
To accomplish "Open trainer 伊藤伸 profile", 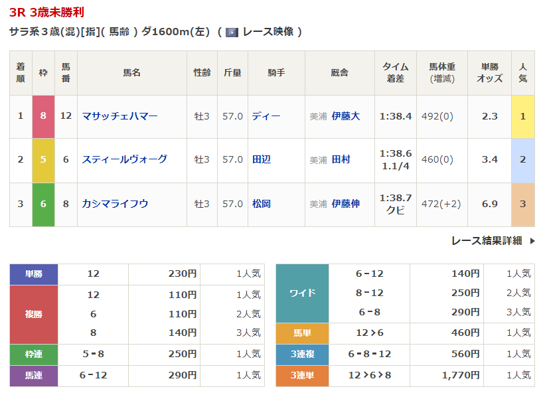I will coord(345,204).
